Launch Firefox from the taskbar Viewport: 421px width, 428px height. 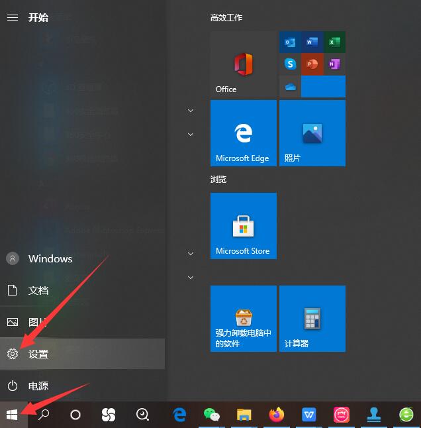pos(276,415)
